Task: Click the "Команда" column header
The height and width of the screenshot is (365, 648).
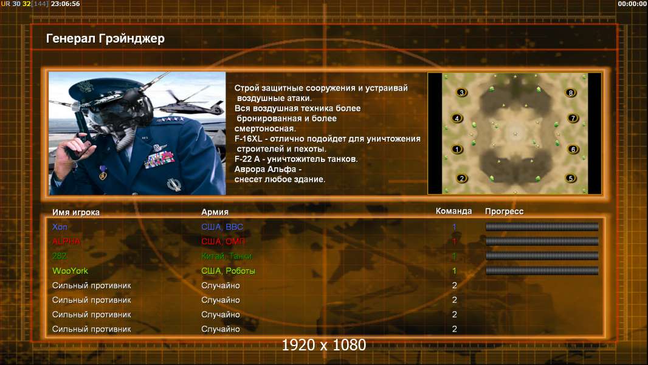Action: [453, 211]
